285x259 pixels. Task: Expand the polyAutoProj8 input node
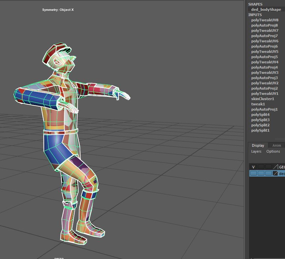264,25
